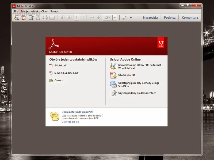Click the send by email envelope icon
Screen dimensions: 214x160
(52, 18)
